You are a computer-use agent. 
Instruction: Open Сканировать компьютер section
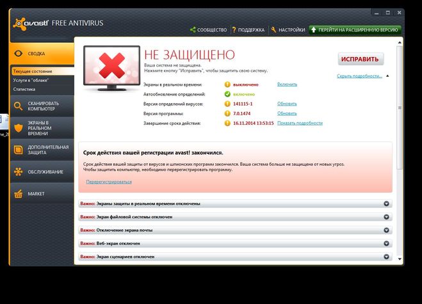[x=42, y=106]
